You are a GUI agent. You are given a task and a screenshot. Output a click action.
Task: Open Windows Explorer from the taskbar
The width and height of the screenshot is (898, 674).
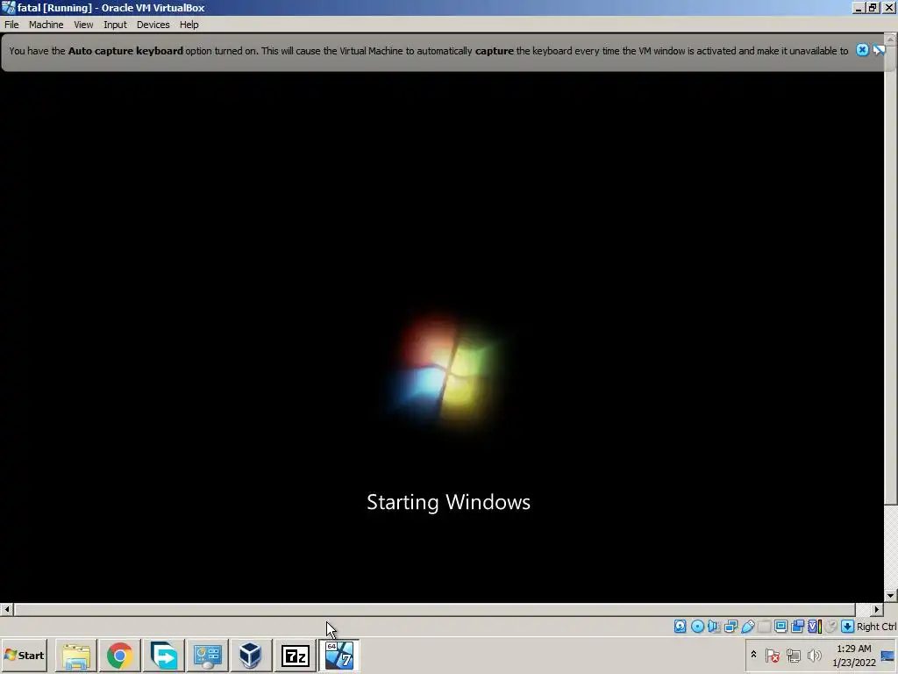[x=76, y=655]
